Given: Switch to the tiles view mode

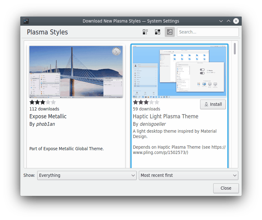Looking at the screenshot, I should pos(158,32).
